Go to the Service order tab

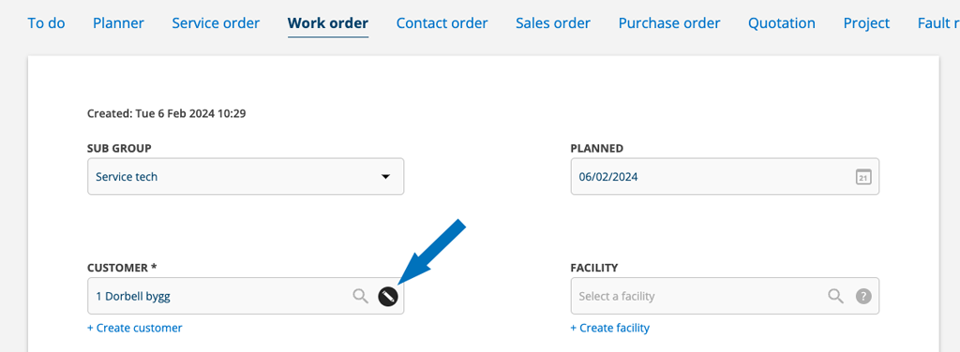[216, 23]
